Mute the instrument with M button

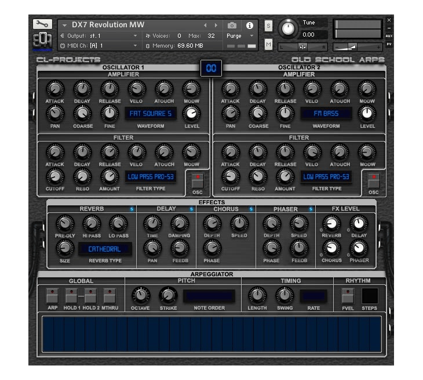click(268, 45)
